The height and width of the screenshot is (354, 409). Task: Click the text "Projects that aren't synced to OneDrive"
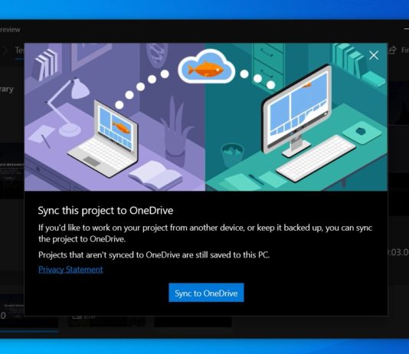click(x=109, y=254)
